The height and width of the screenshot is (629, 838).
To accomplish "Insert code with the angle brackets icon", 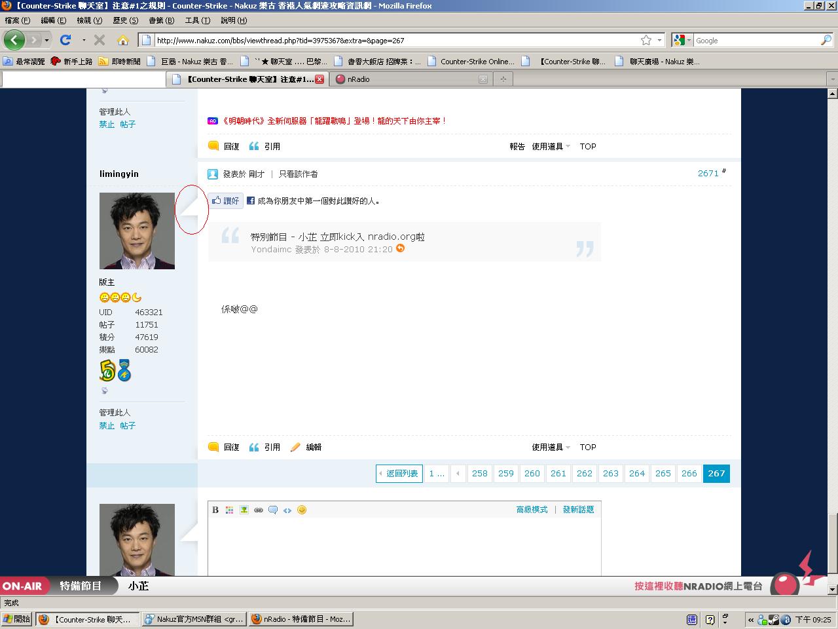I will click(287, 510).
